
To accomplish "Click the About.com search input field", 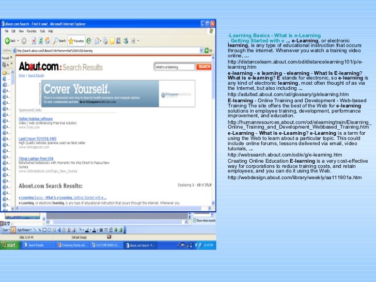I will point(175,67).
